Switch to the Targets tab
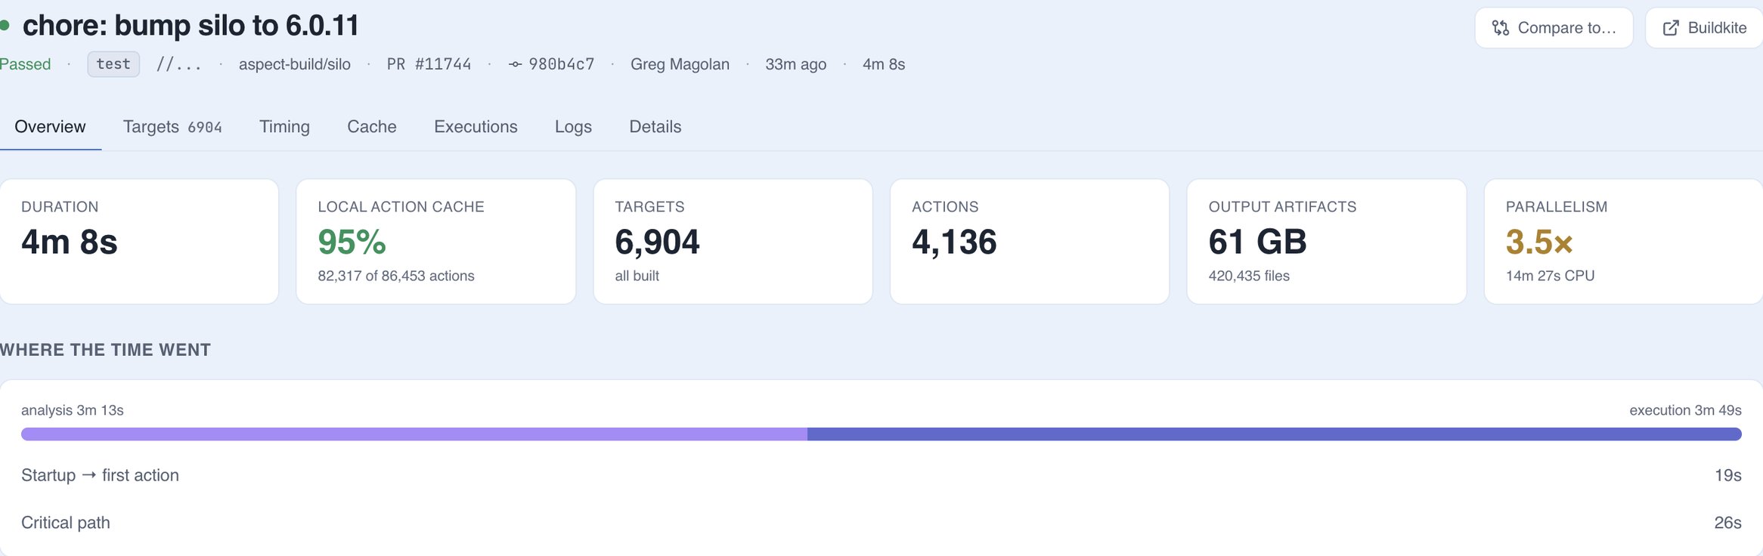 [x=172, y=127]
